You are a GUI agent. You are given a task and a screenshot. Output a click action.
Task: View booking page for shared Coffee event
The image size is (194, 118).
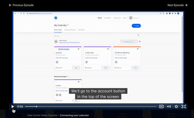pyautogui.click(x=62, y=91)
